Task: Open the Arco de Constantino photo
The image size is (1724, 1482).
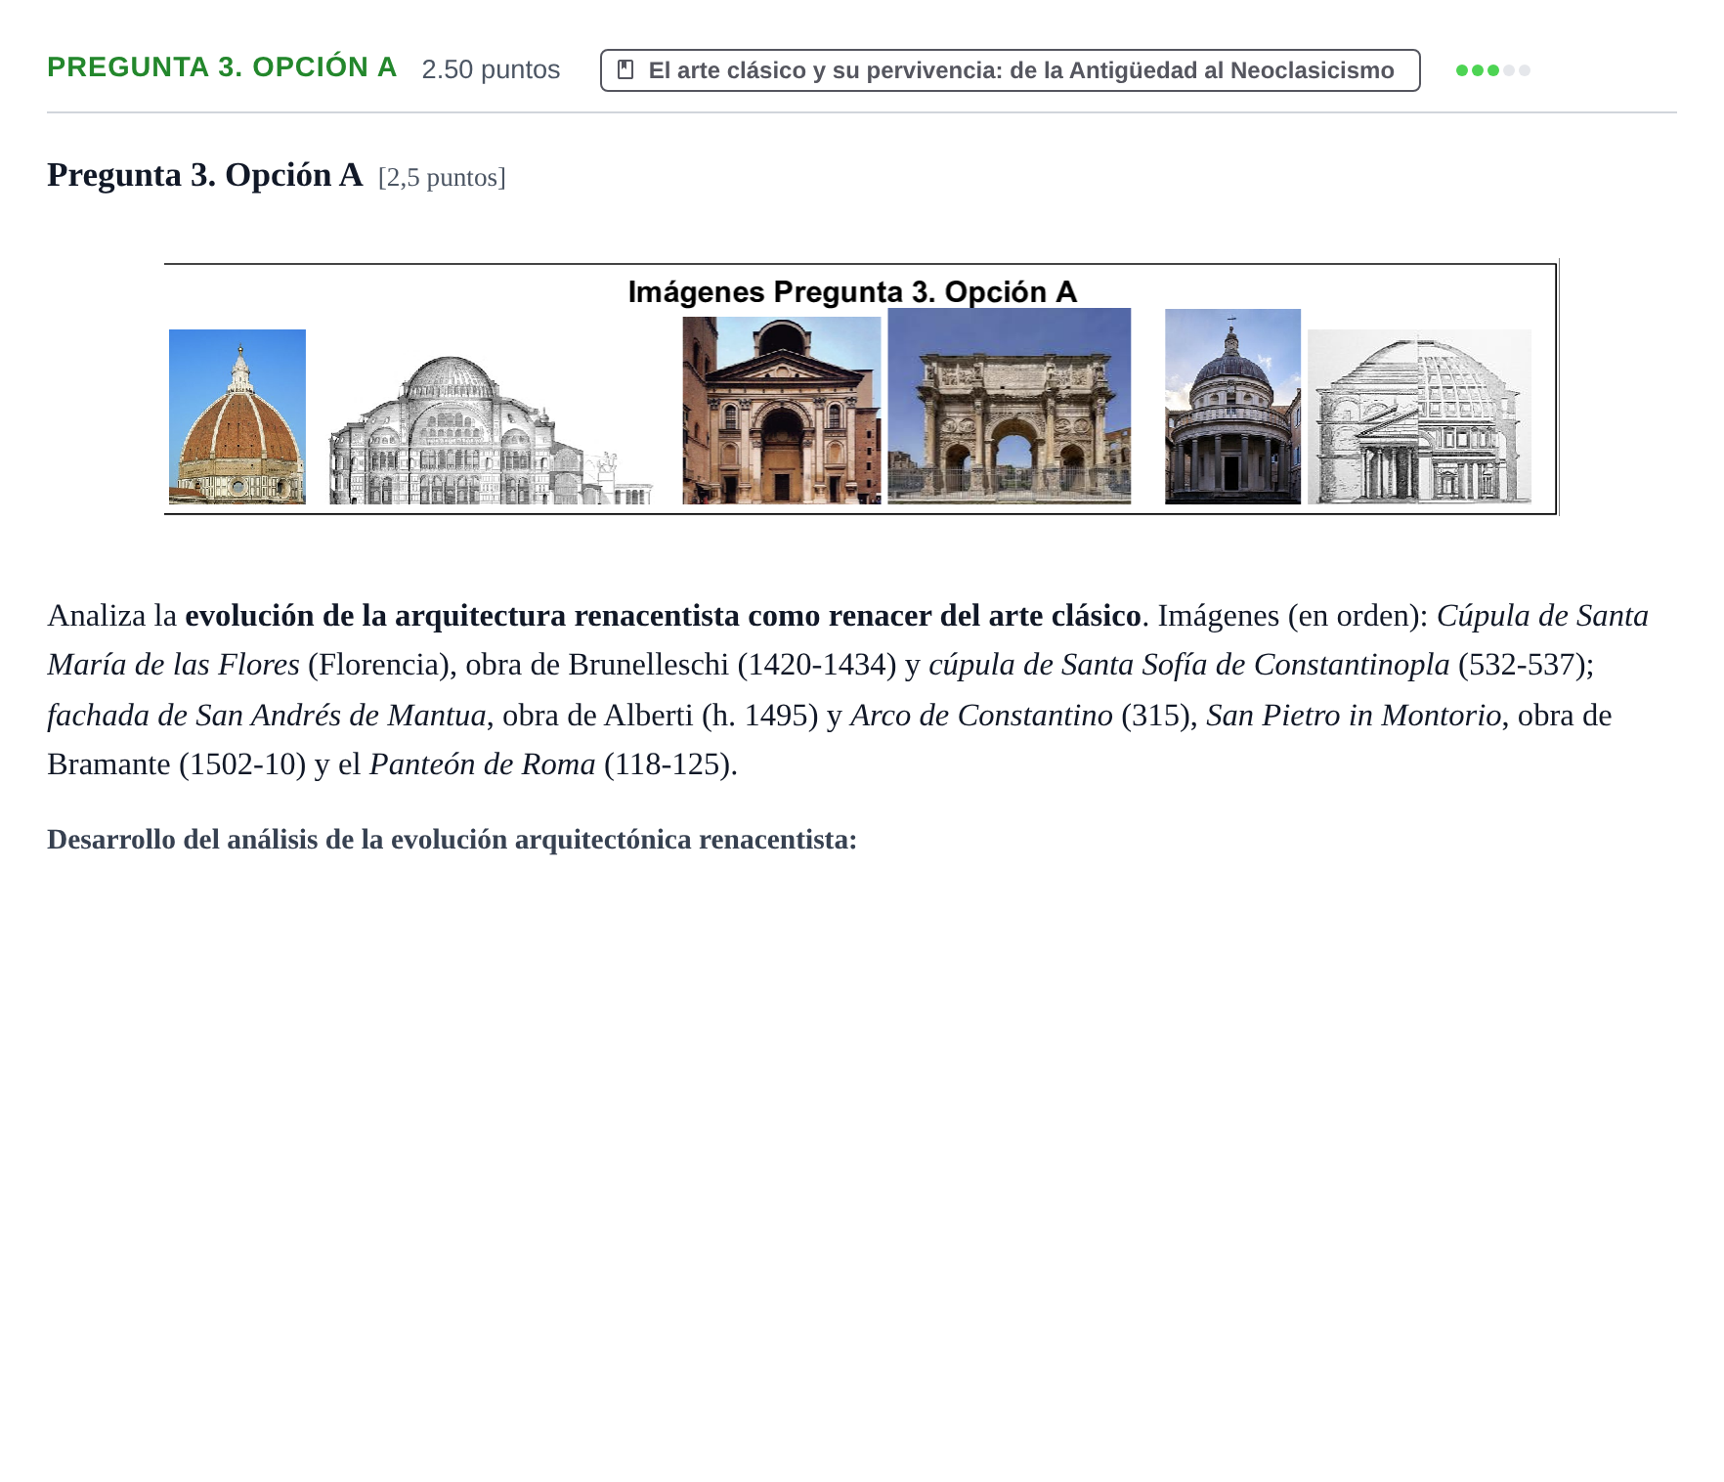Action: coord(1010,407)
